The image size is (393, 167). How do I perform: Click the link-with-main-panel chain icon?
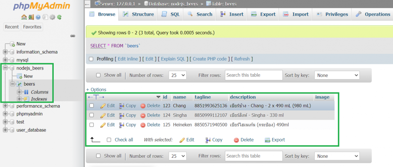point(73,36)
